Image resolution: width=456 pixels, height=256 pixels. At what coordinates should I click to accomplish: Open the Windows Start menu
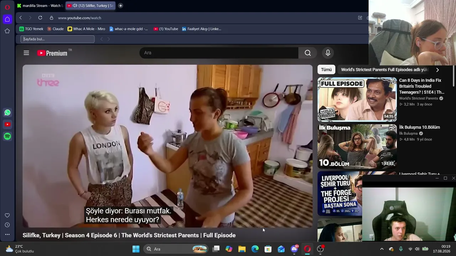coord(136,249)
